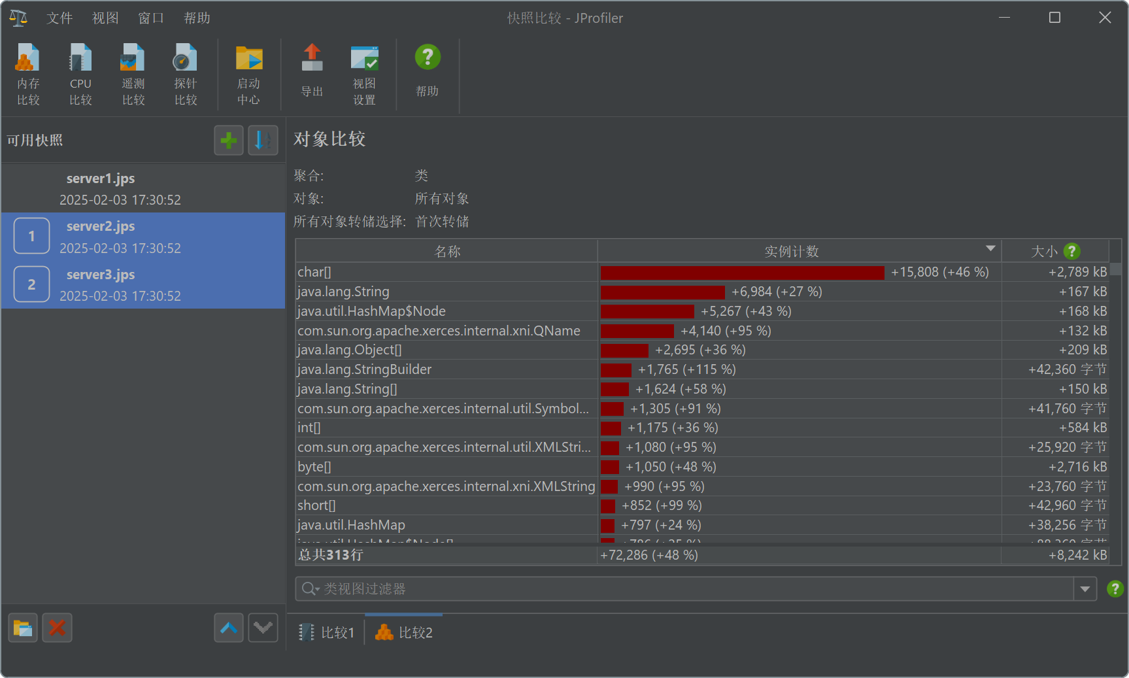Toggle sort arrow on 实例计数 column

[990, 248]
